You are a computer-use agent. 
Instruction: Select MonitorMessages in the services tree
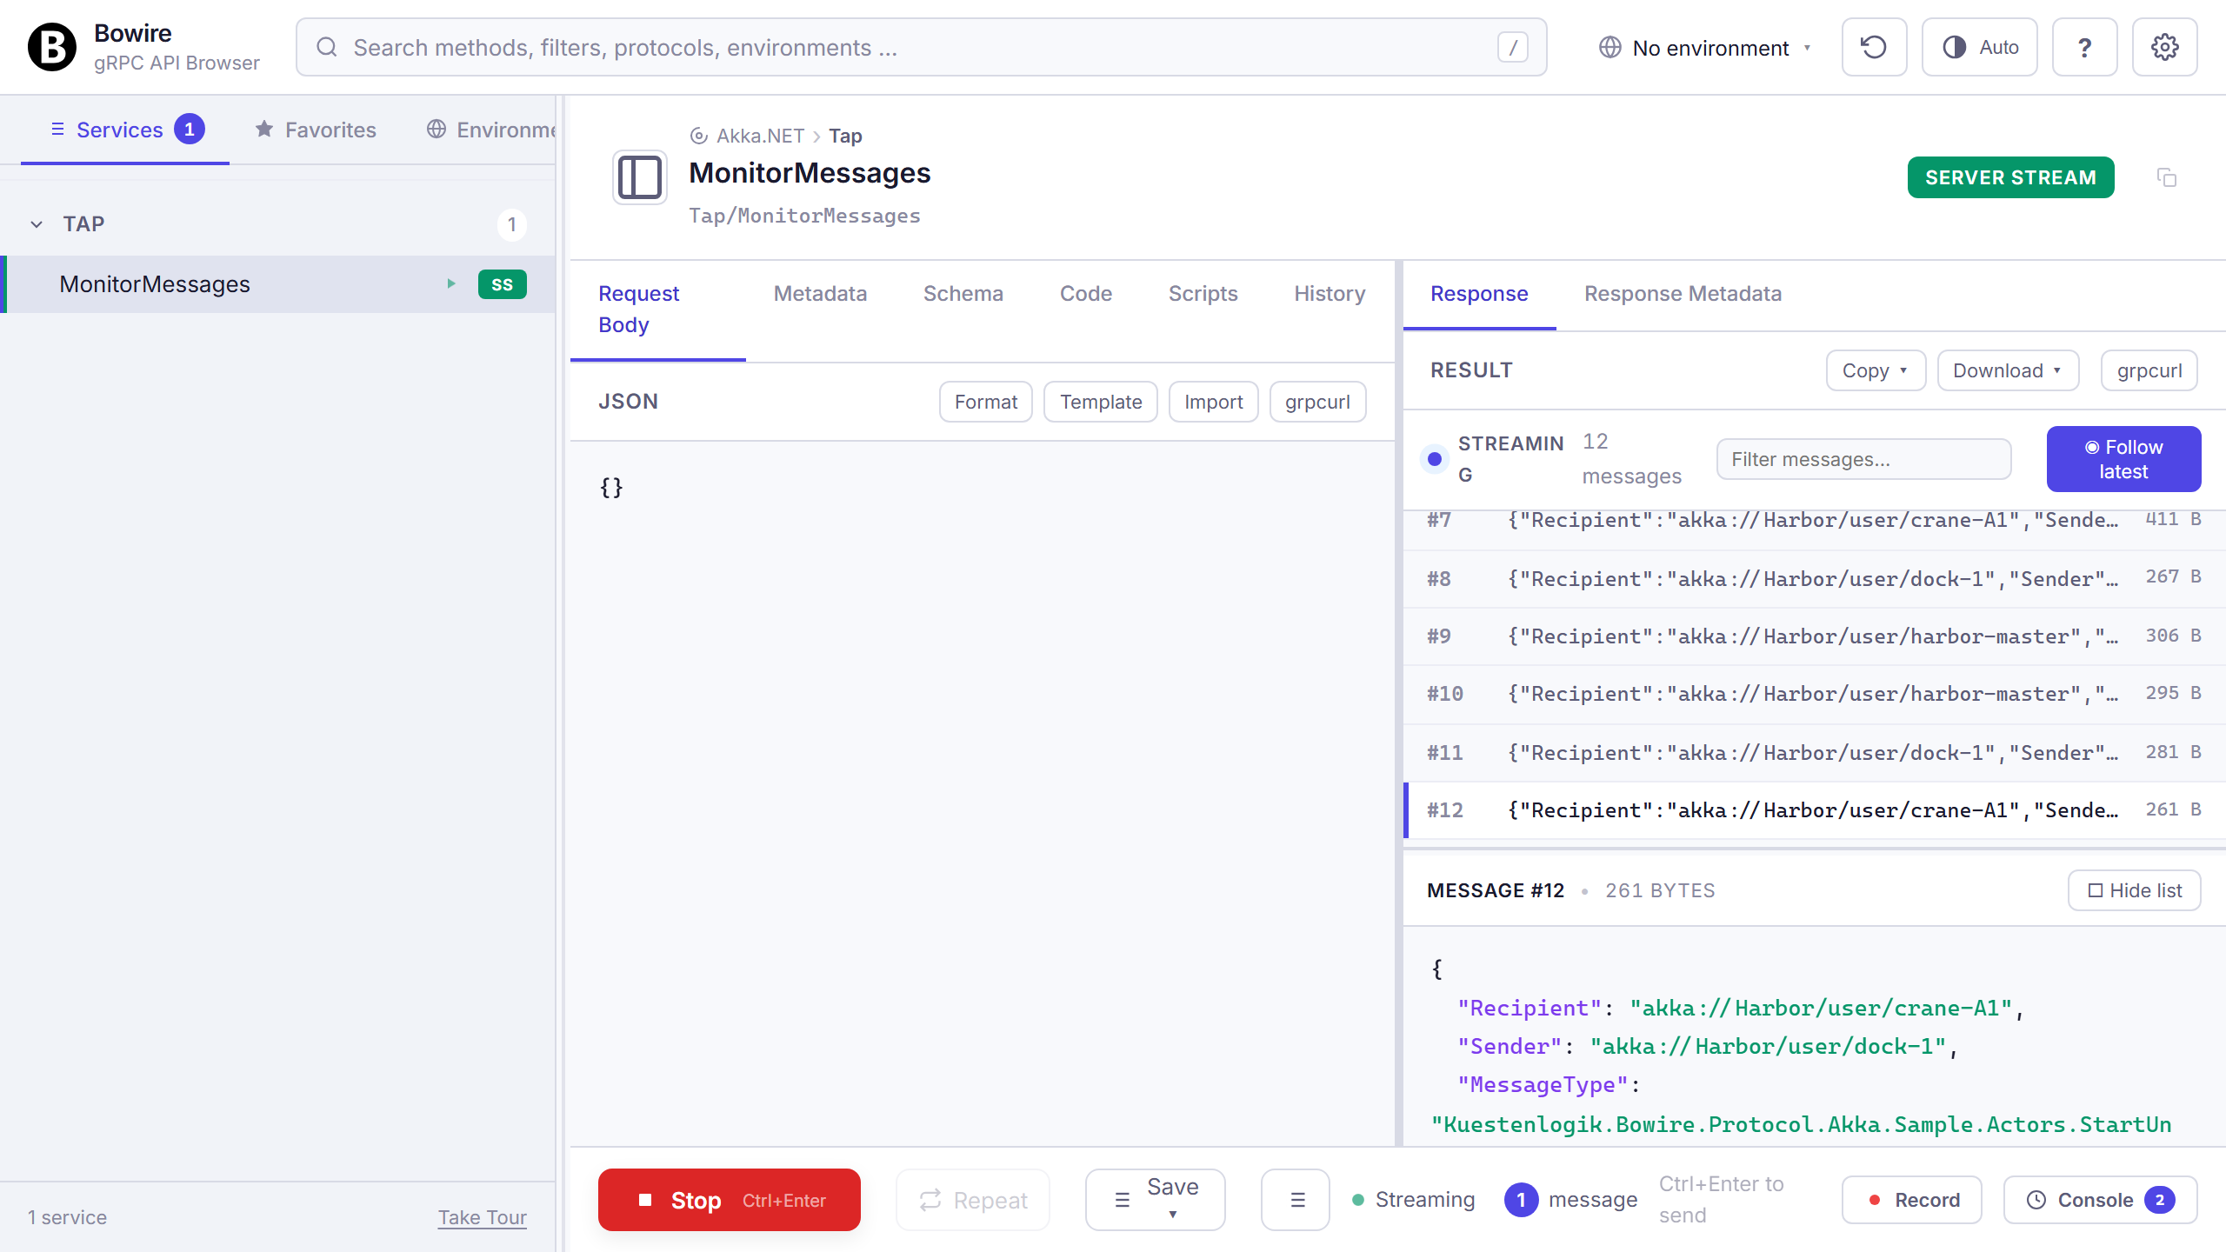click(278, 284)
